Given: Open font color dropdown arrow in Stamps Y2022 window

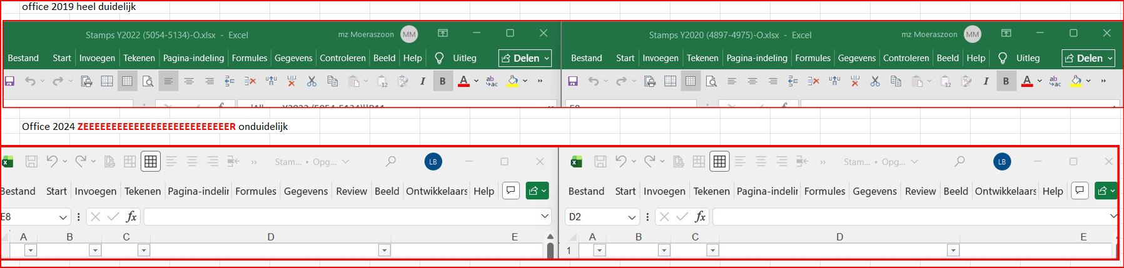Looking at the screenshot, I should 477,81.
